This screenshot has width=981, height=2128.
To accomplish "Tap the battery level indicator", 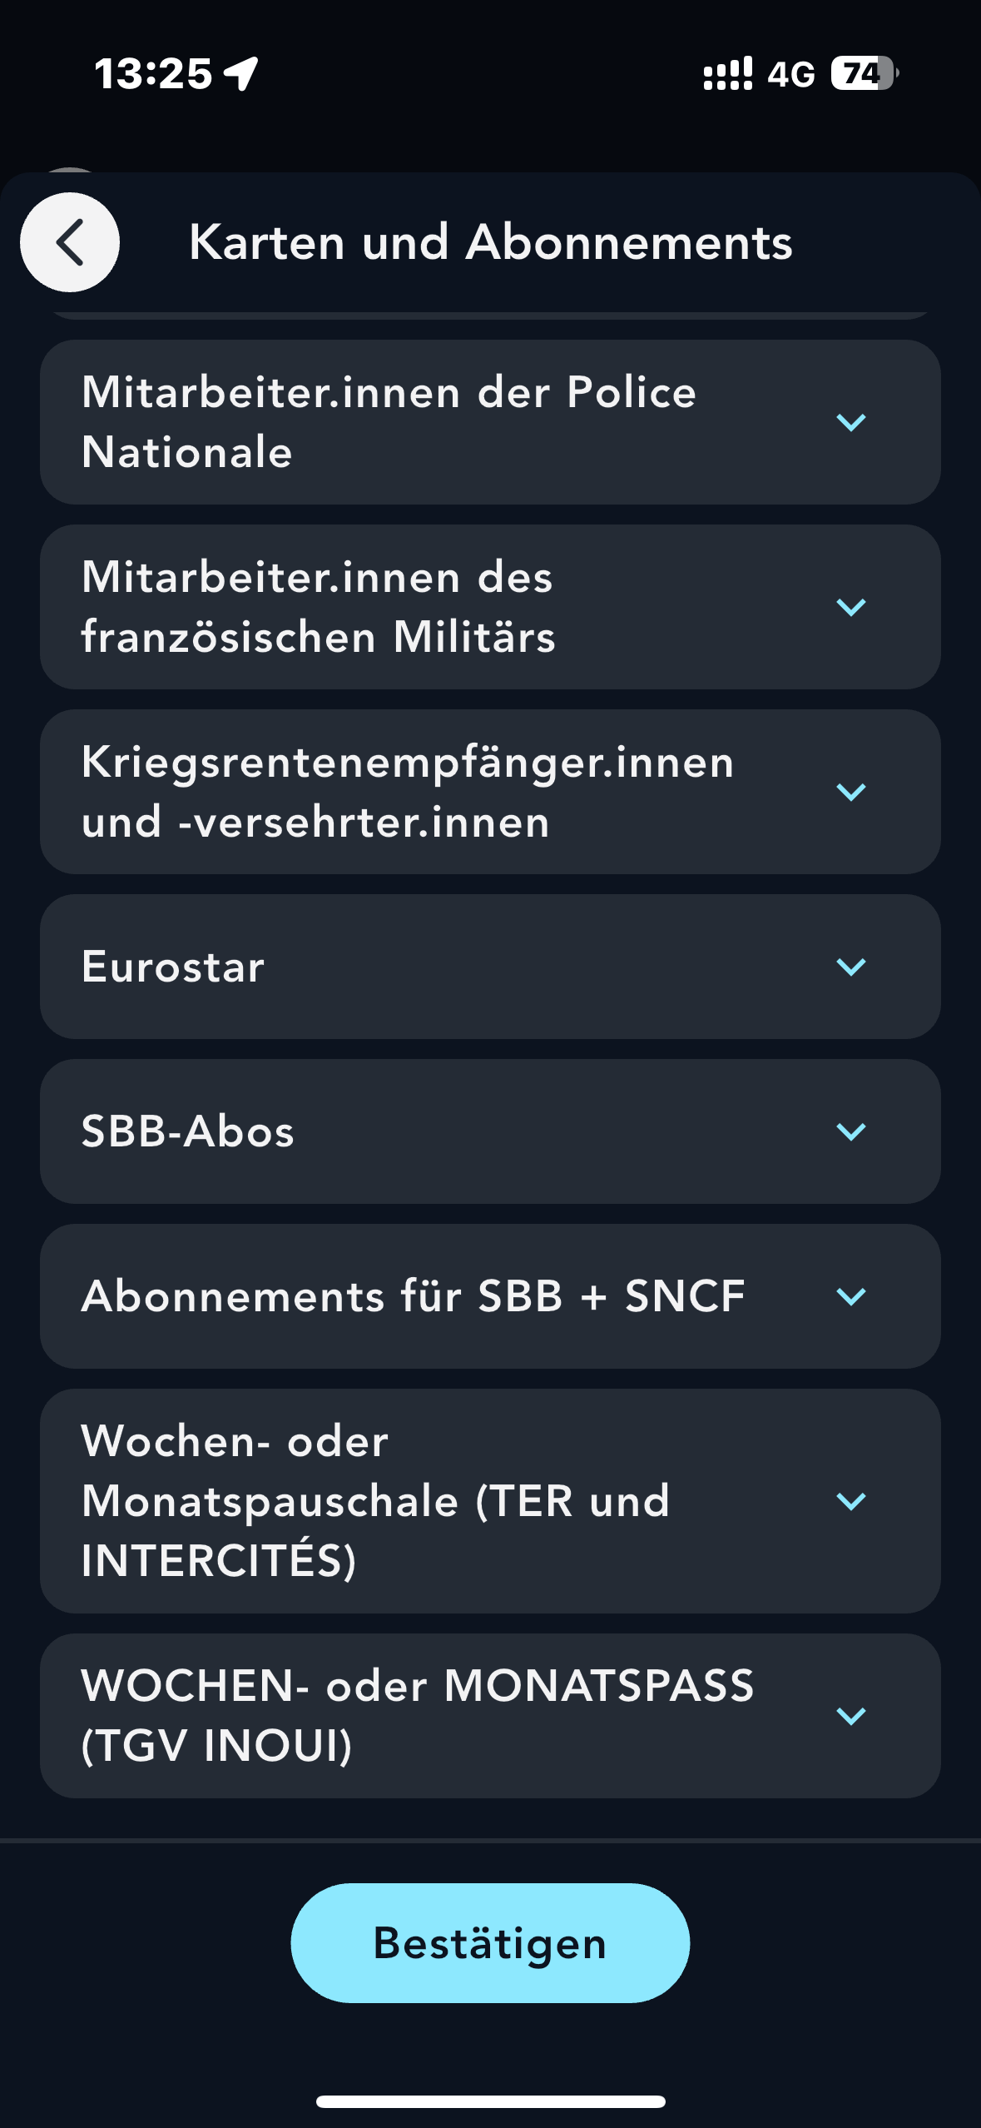I will click(x=864, y=73).
